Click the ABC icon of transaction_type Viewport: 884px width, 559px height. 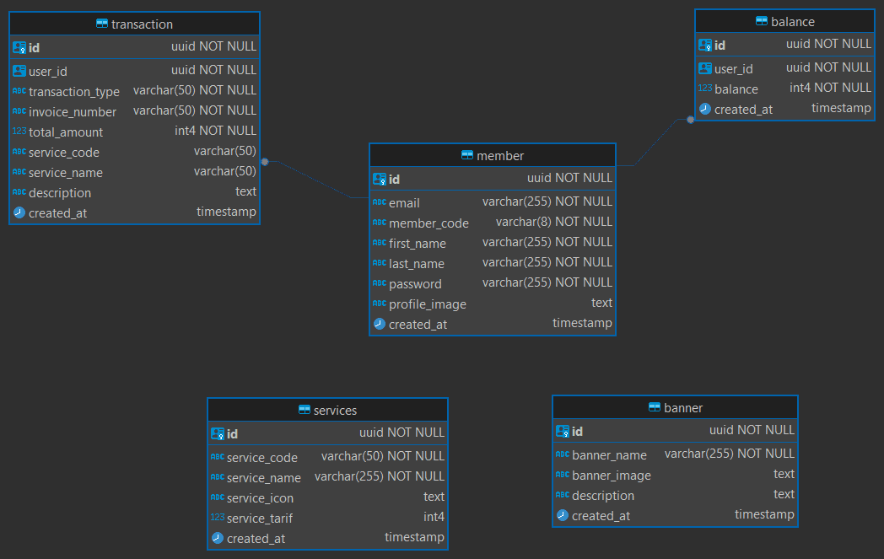(x=19, y=91)
